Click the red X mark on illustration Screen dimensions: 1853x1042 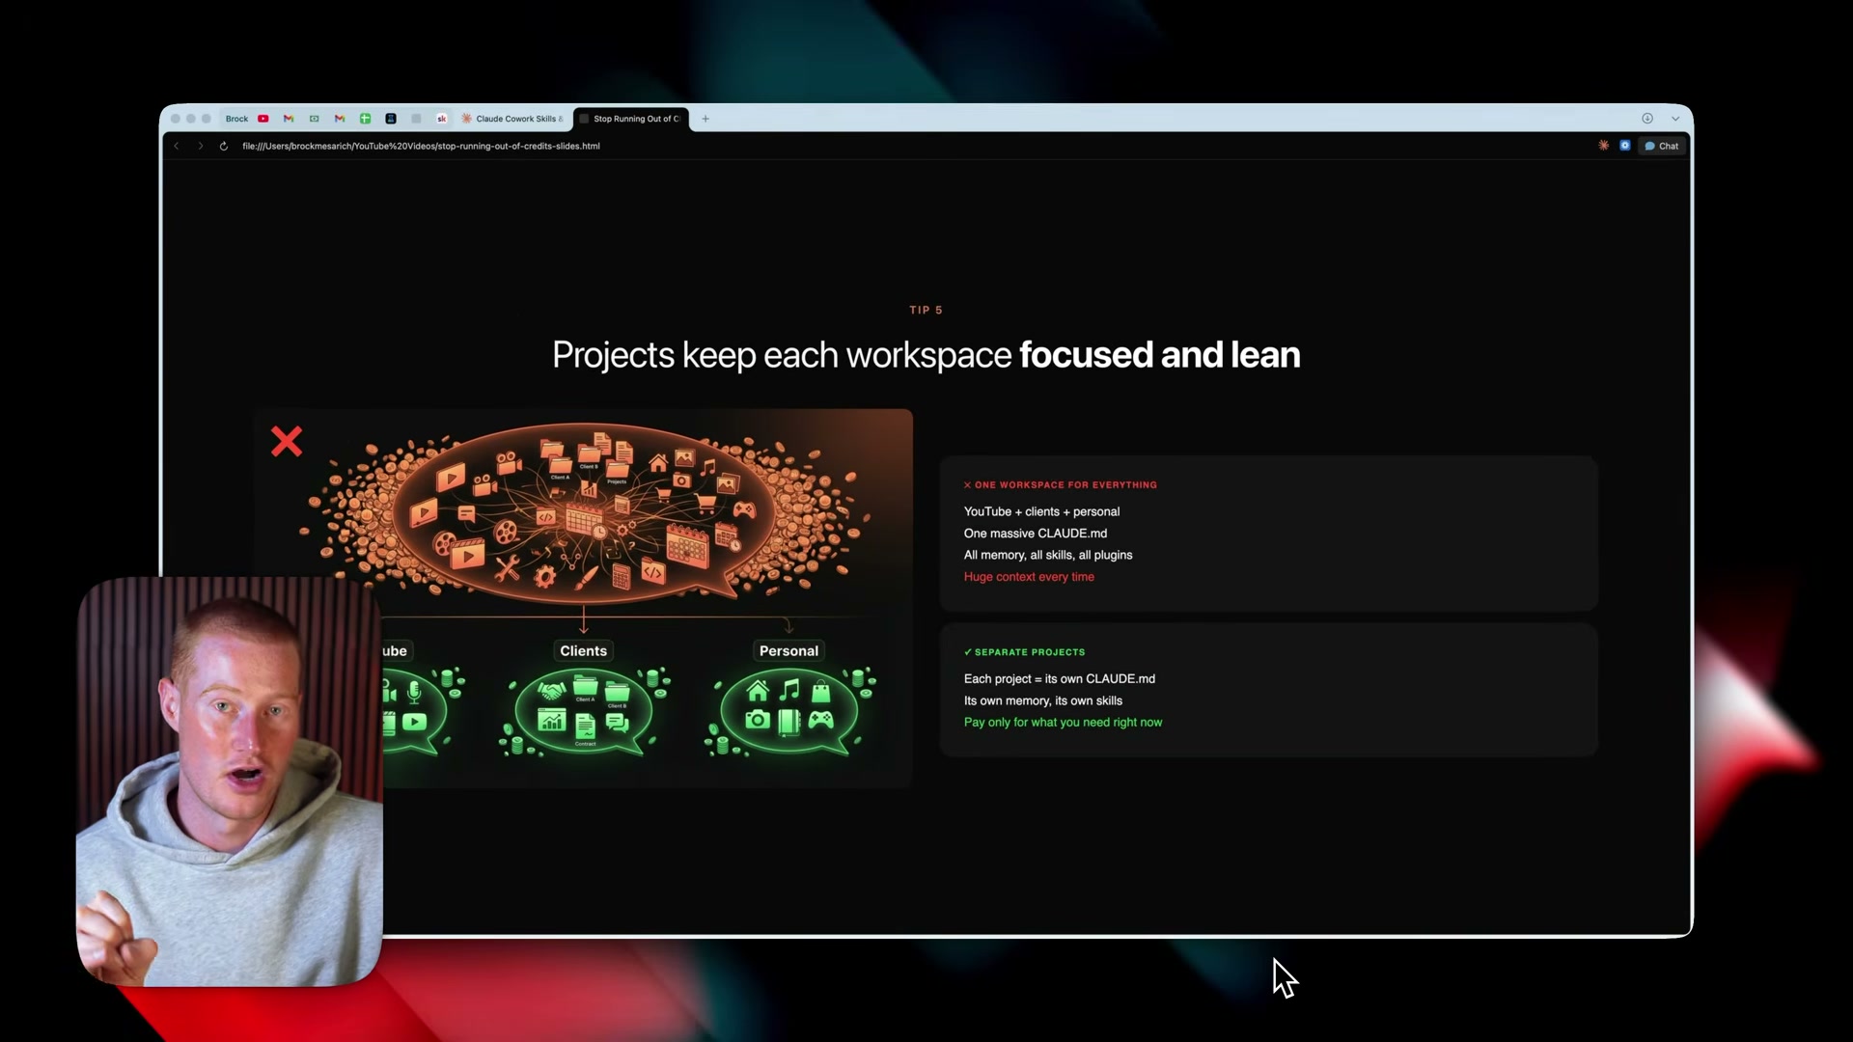click(x=287, y=441)
